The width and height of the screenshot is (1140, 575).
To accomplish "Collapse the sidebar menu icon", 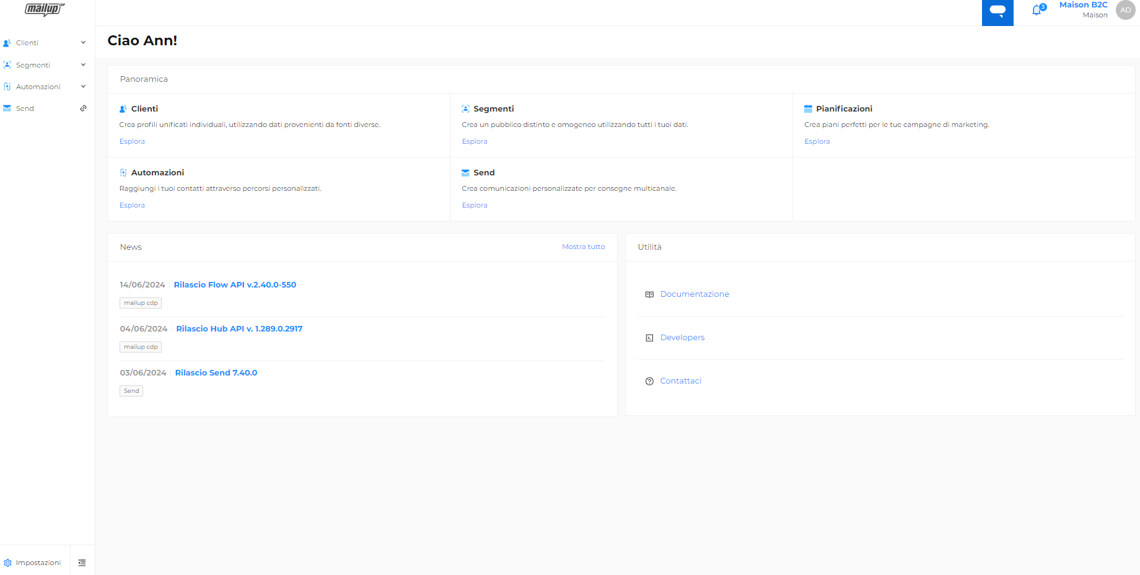I will point(82,563).
